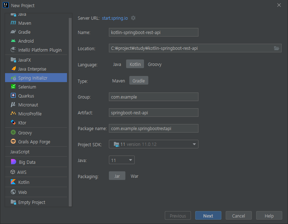The height and width of the screenshot is (224, 288).
Task: Click the project type list scrollbar
Action: pyautogui.click(x=70, y=112)
